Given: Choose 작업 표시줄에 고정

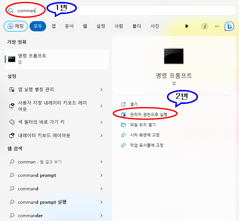Looking at the screenshot, I should (147, 145).
